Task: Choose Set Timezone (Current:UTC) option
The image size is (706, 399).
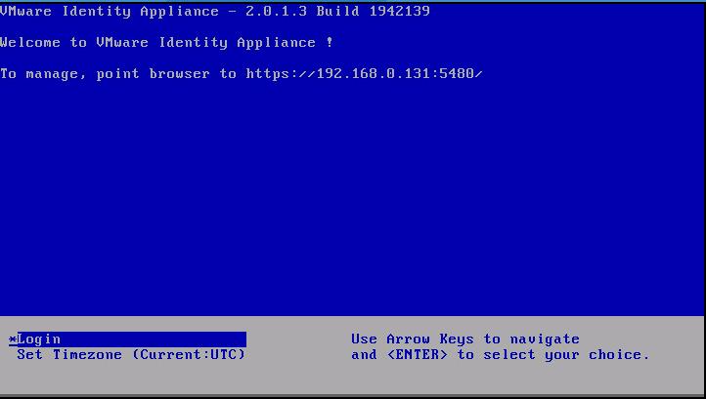Action: pyautogui.click(x=131, y=354)
